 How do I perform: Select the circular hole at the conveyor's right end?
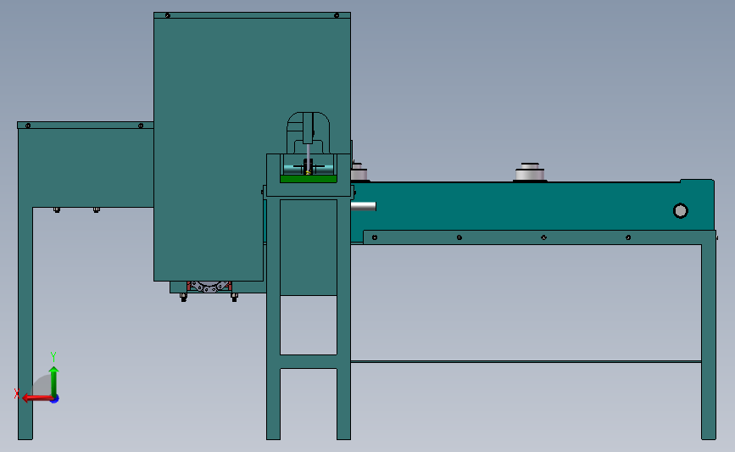680,211
